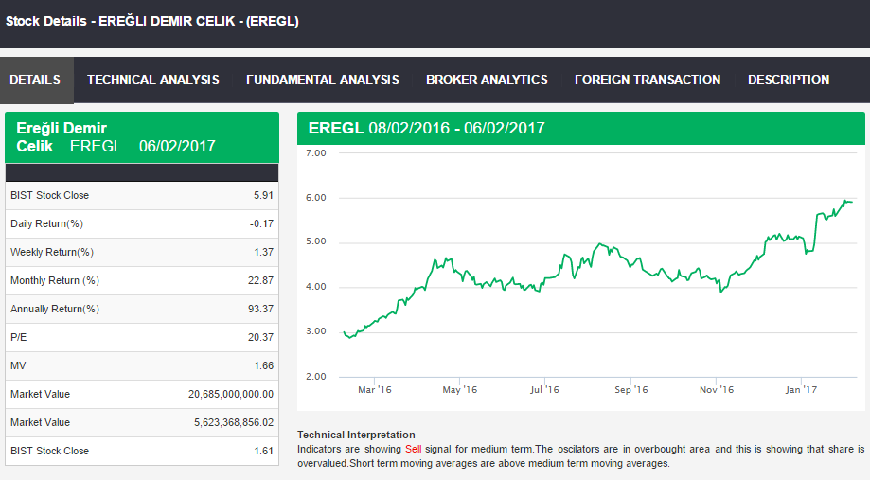Click the Mar '16 x-axis label
Viewport: 870px width, 480px height.
coord(375,389)
